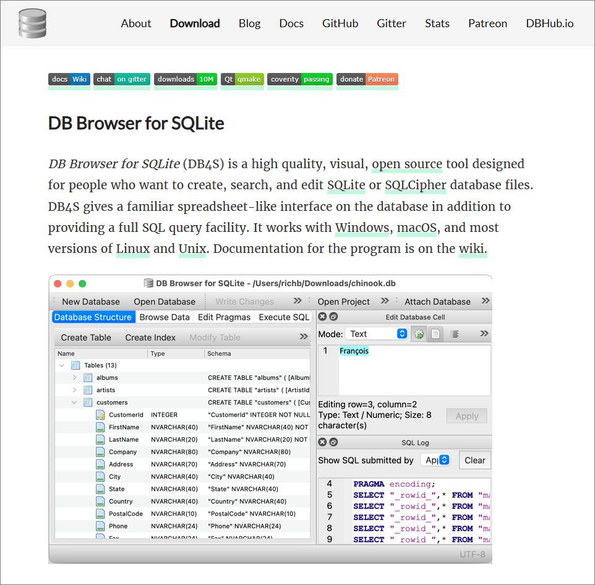This screenshot has width=595, height=585.
Task: Click Open Database in the app toolbar
Action: point(165,302)
